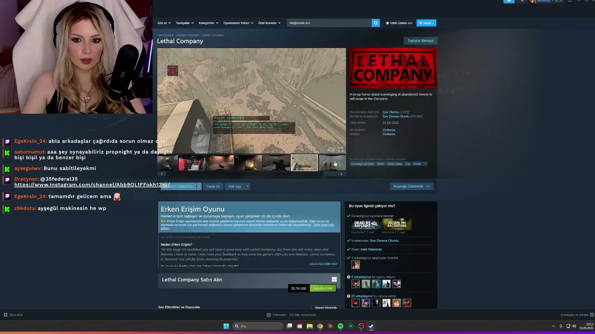595x334 pixels.
Task: Click the media thumbnail strip scrollbar handle
Action: coord(331,174)
